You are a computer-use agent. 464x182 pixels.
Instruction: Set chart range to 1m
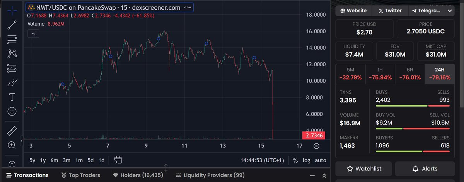[79, 160]
